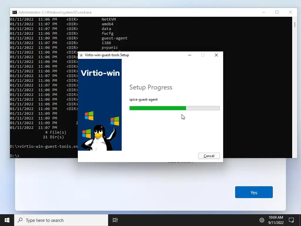Click the '21 Dir(s)' line in cmd
The image size is (301, 226).
pos(53,137)
